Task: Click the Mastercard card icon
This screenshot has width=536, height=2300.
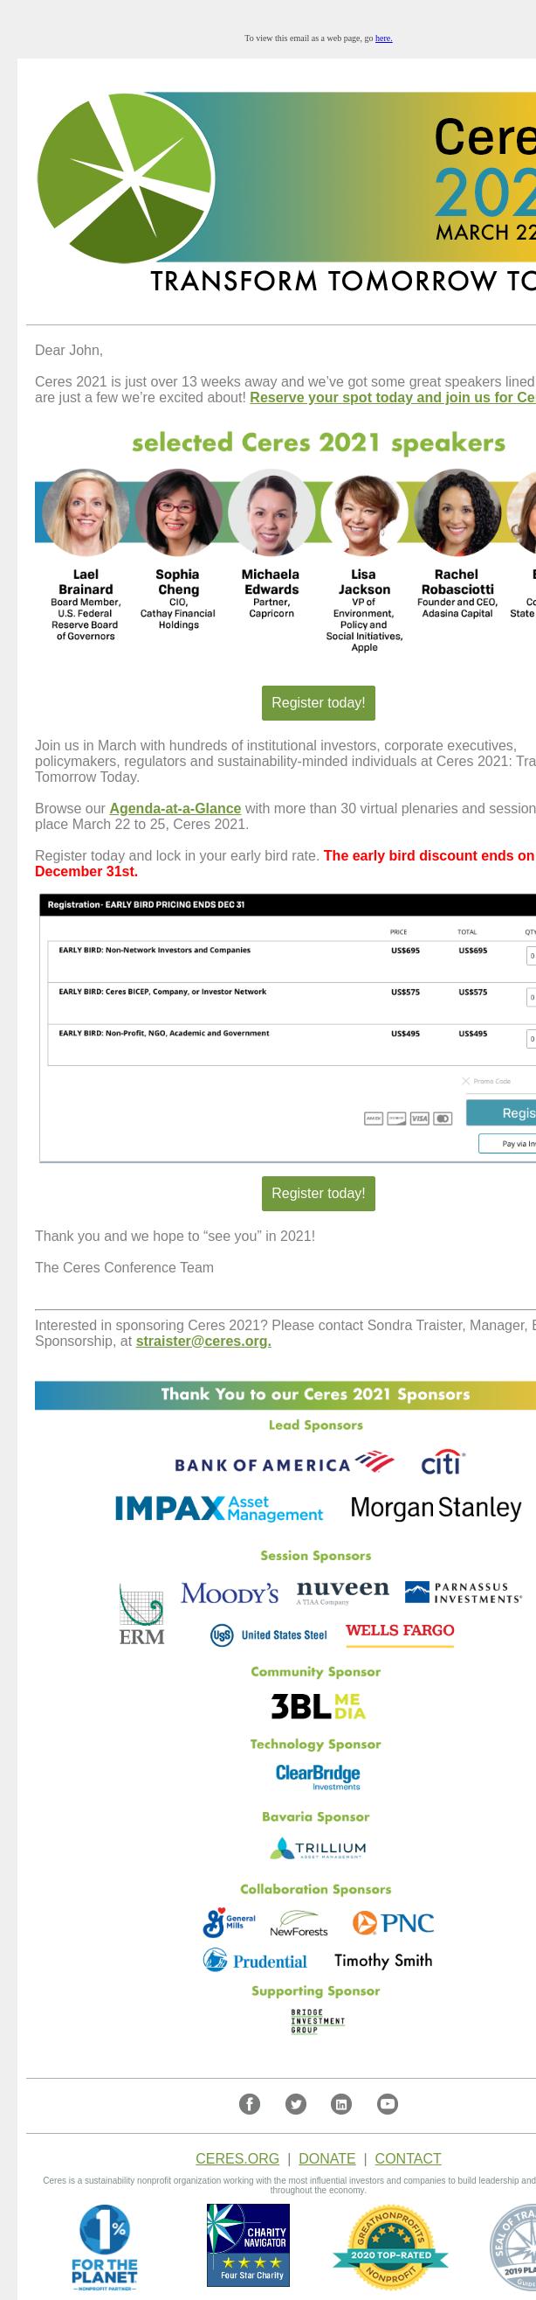Action: point(443,1118)
